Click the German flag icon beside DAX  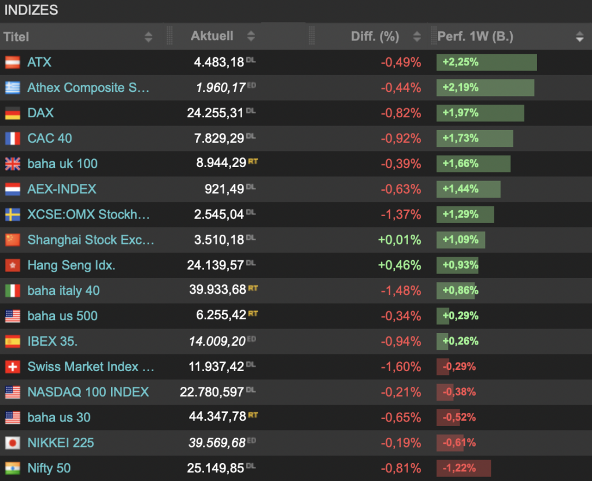tap(13, 113)
